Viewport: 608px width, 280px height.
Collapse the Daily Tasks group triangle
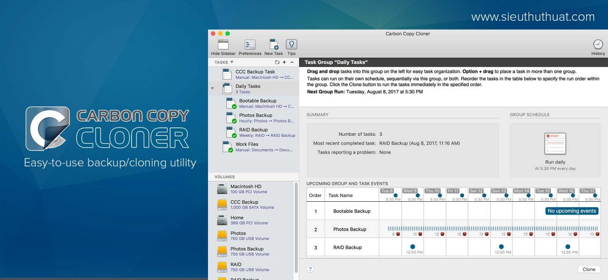(212, 89)
